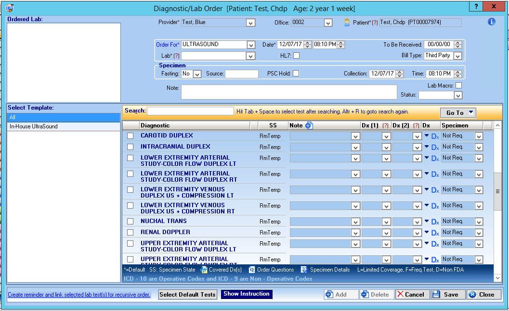Viewport: 509px width, 311px height.
Task: Click the patient lookup person icon
Action: [x=347, y=23]
